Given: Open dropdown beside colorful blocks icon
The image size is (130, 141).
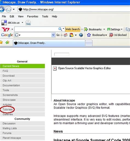Looking at the screenshot, I should pos(76,35).
